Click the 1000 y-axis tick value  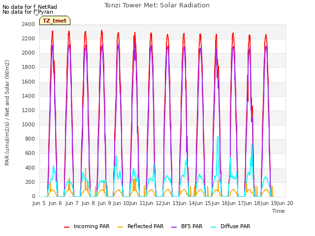pos(29,124)
